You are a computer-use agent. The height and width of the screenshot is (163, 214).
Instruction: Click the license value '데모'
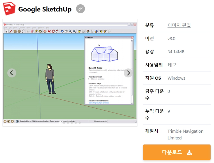[x=172, y=65]
